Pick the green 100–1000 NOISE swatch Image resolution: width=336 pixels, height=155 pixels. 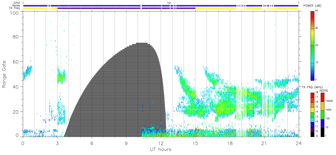click(322, 115)
